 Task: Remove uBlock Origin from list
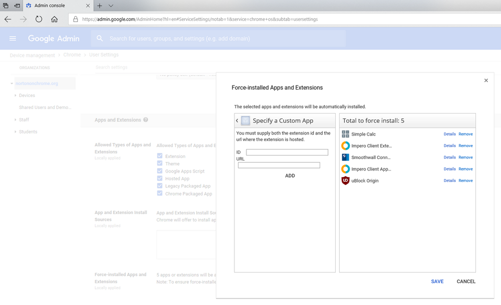pos(465,180)
